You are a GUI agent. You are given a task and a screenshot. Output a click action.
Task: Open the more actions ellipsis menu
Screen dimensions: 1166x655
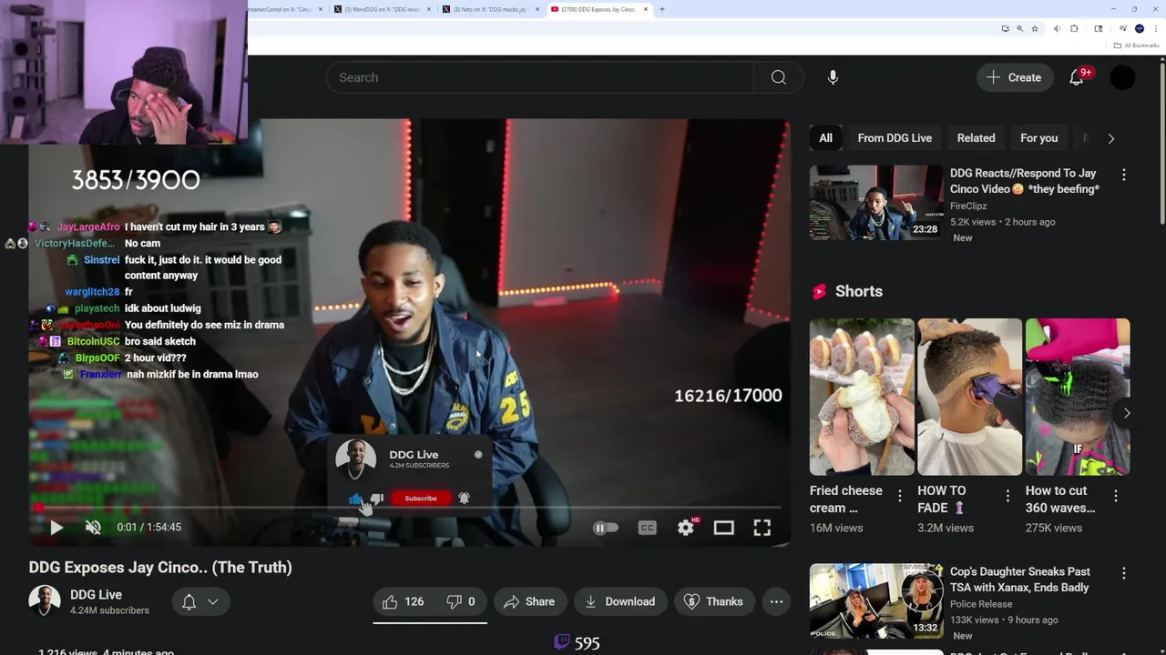pos(776,601)
